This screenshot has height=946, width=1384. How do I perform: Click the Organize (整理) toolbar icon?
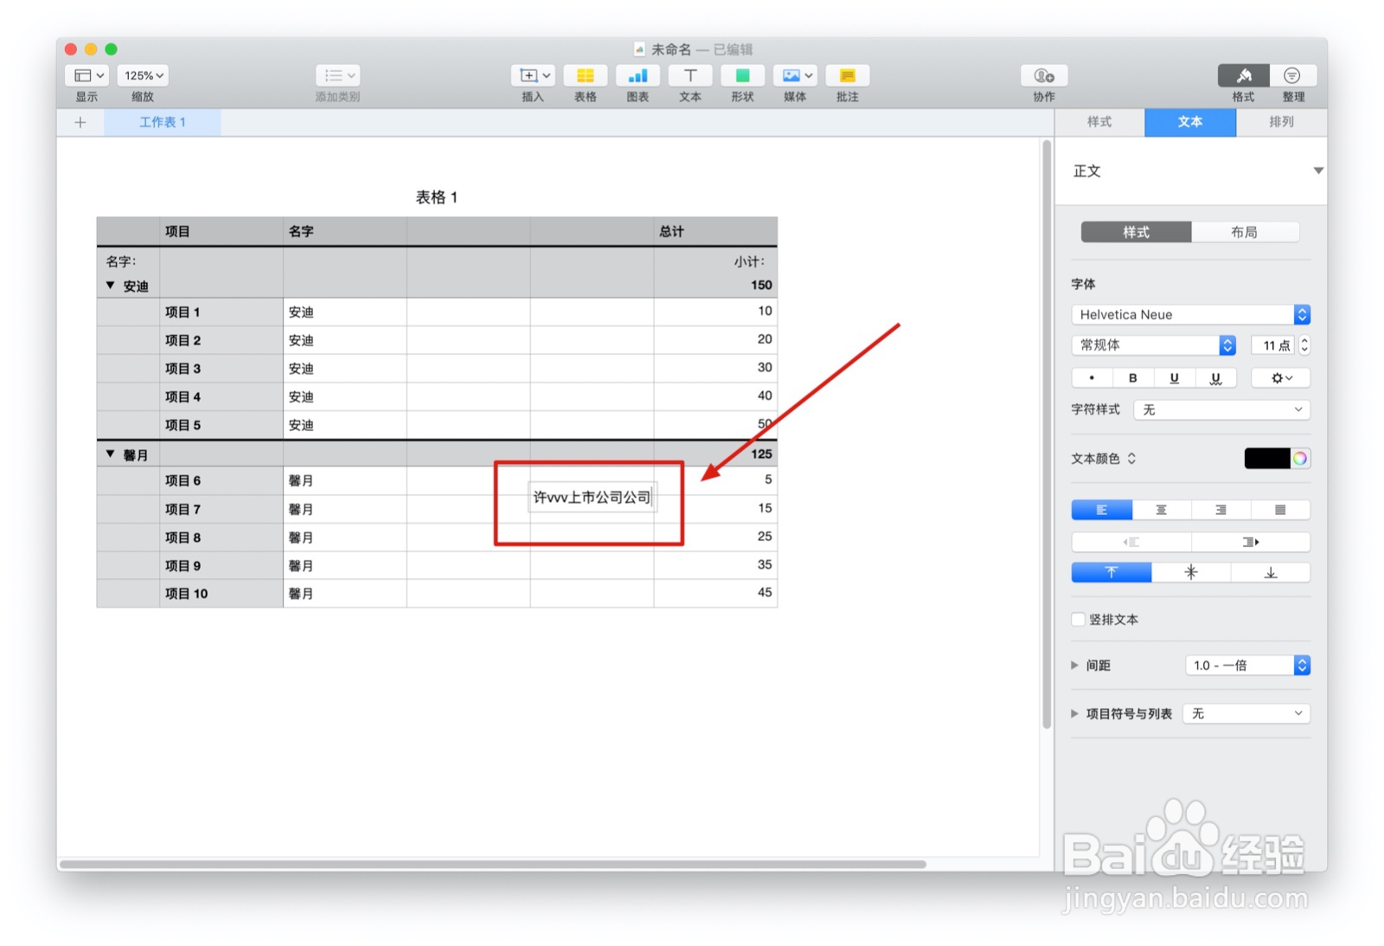coord(1292,75)
